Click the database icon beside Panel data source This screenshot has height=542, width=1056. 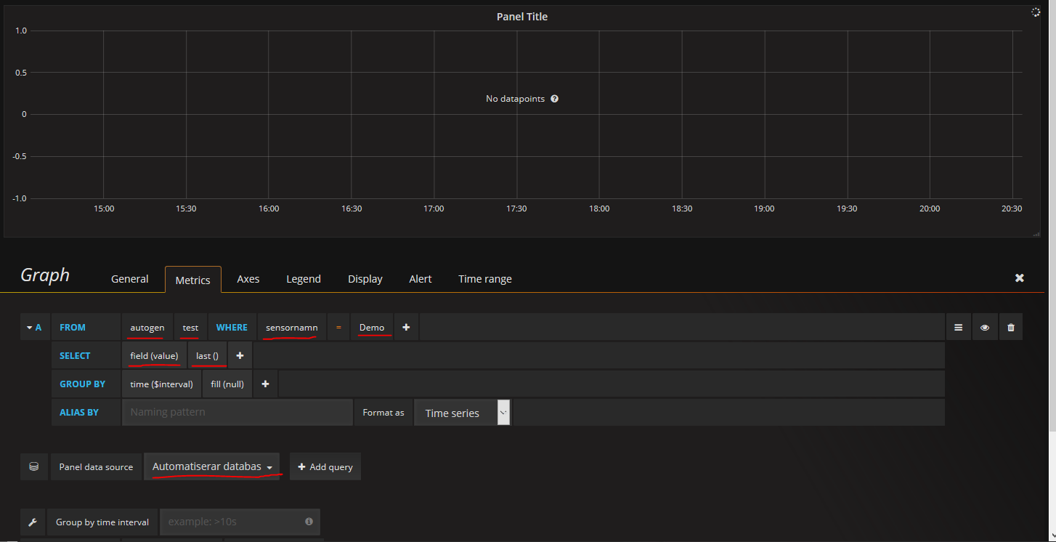click(34, 466)
